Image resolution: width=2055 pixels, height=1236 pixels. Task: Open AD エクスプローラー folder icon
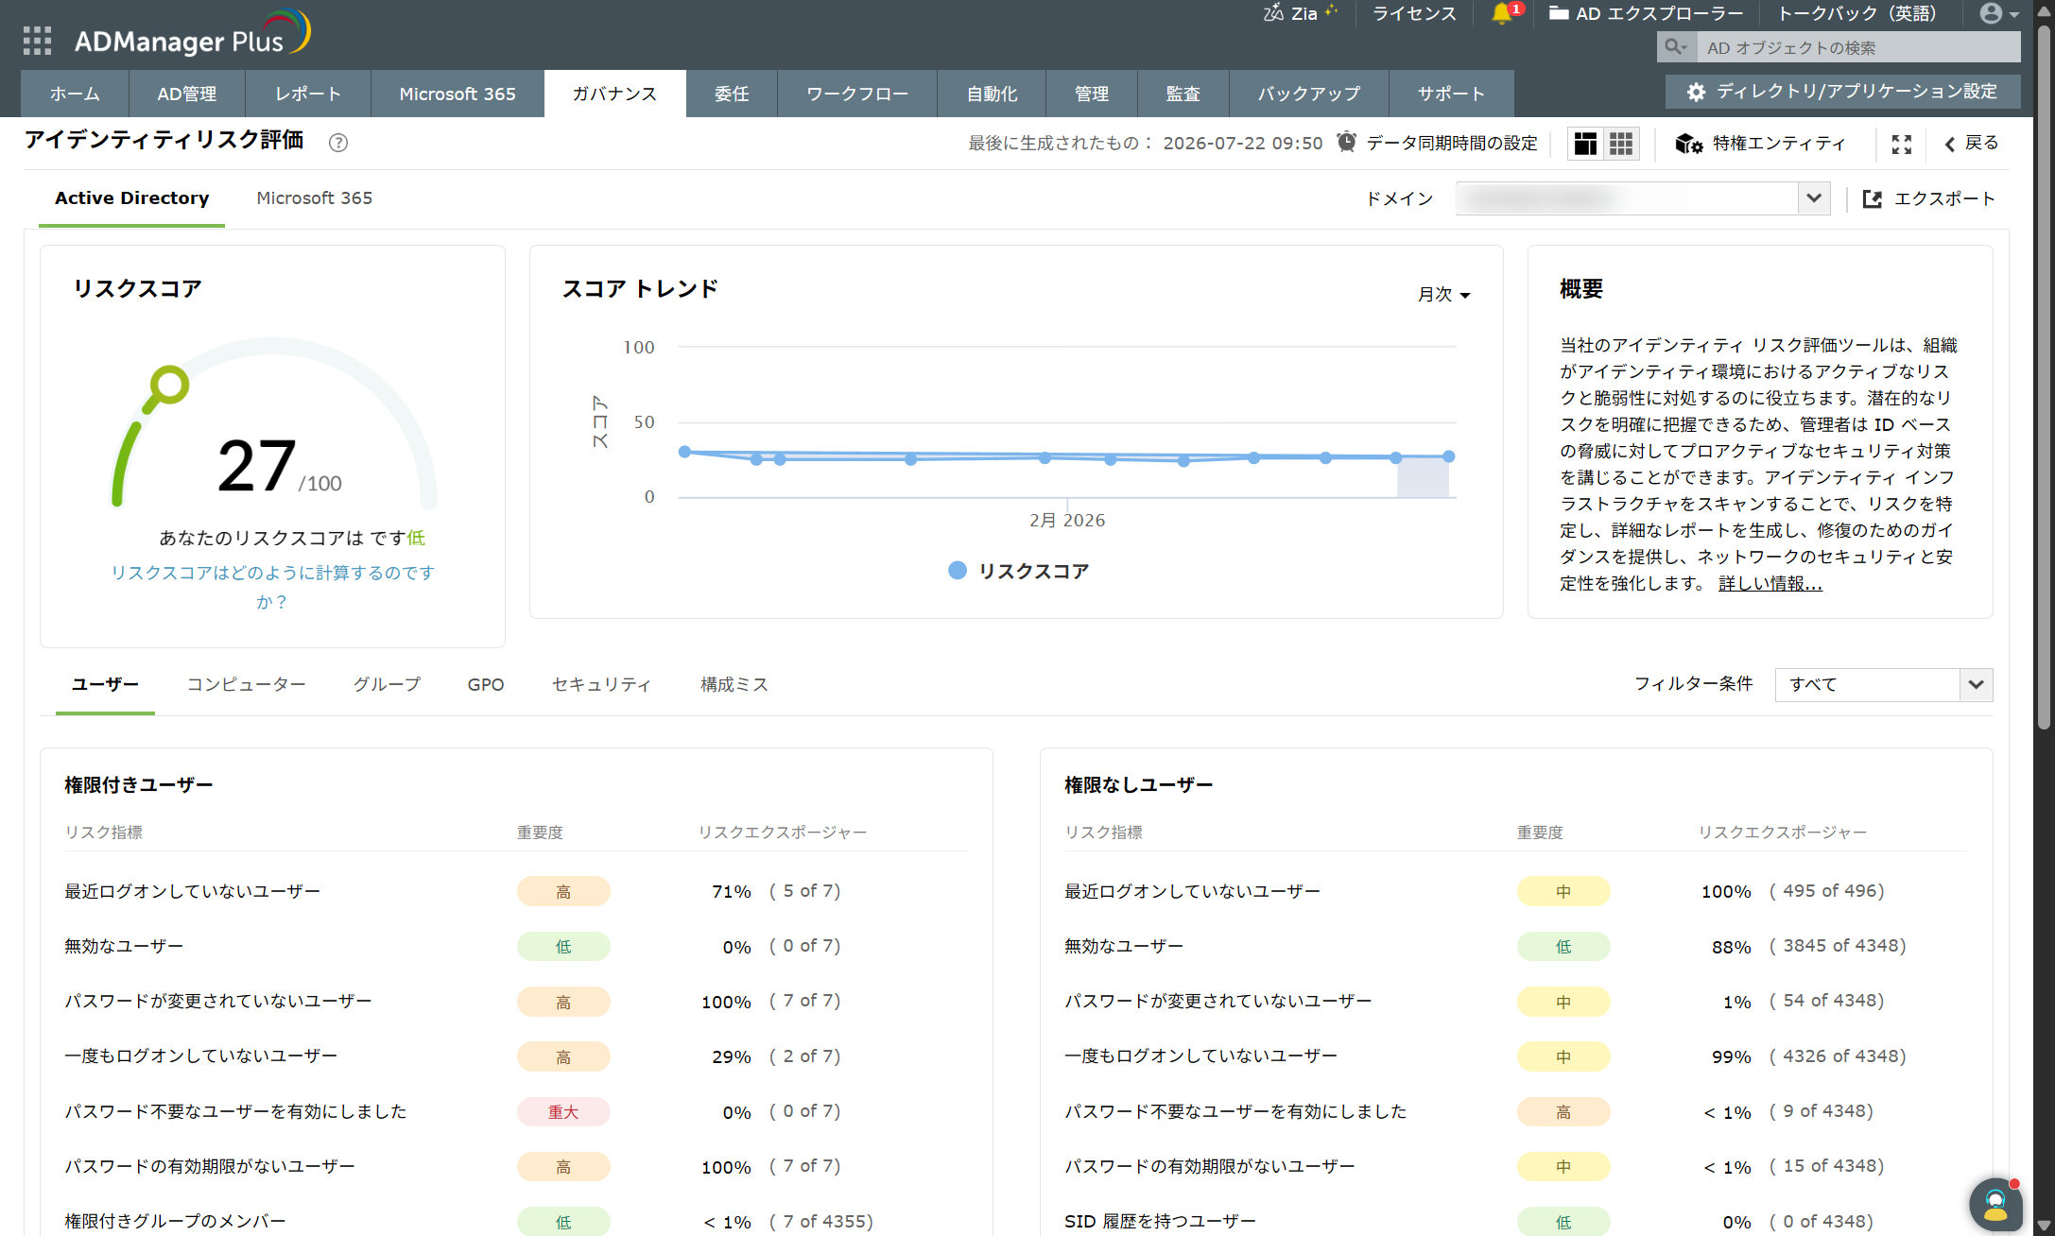[x=1559, y=13]
